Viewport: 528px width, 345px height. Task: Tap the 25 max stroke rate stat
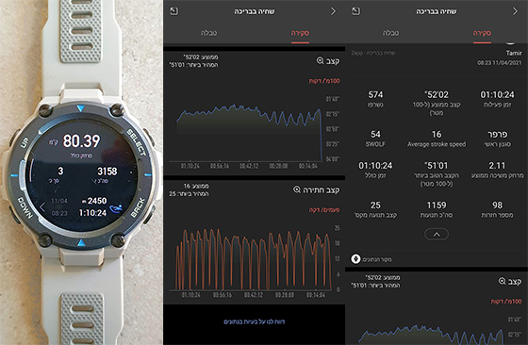coord(375,205)
